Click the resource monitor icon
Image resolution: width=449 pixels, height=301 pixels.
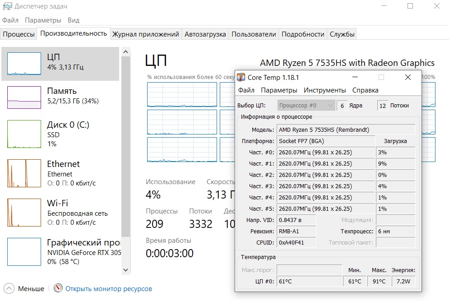(58, 288)
